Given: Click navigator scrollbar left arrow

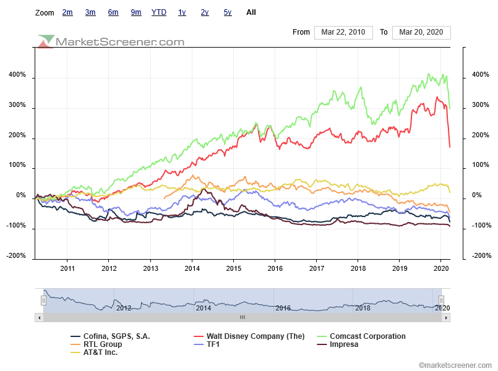Looking at the screenshot, I should pos(39,317).
